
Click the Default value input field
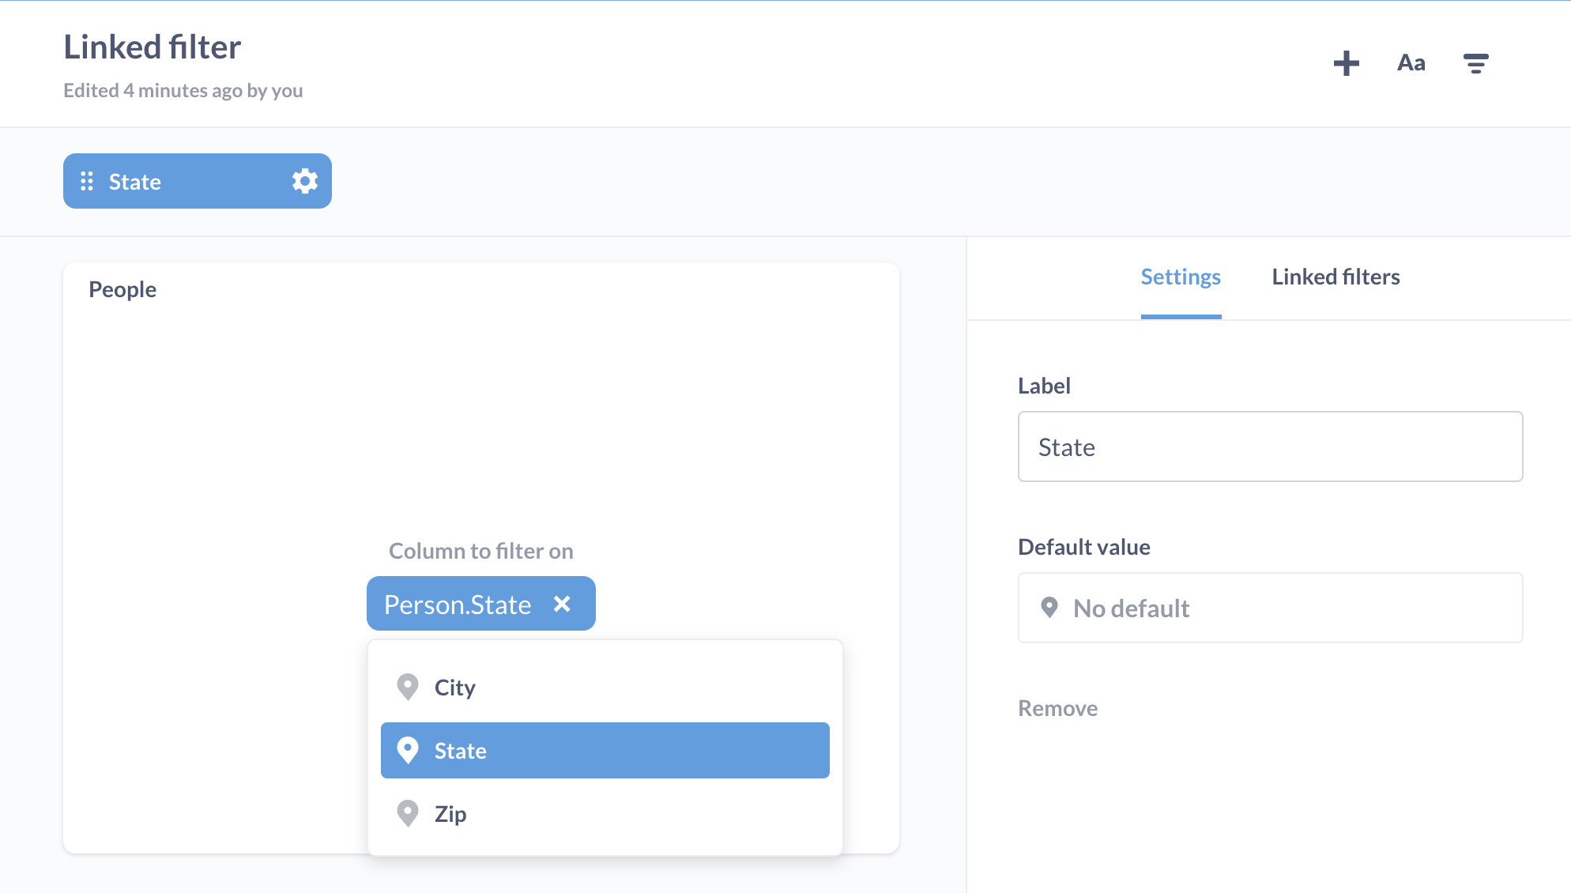click(x=1270, y=607)
